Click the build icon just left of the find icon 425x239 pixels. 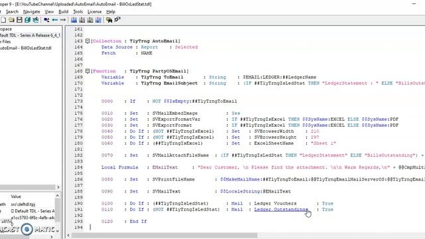(x=98, y=20)
